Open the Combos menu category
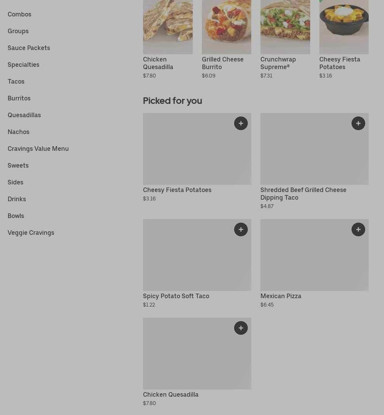This screenshot has width=384, height=415. (20, 14)
